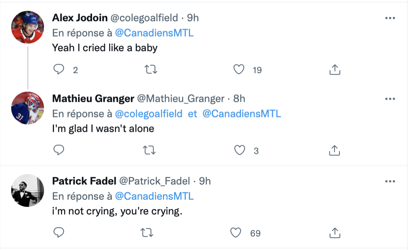Screen dimensions: 409x250
Task: Reply to Patrick Fadel's tweet
Action: (59, 233)
